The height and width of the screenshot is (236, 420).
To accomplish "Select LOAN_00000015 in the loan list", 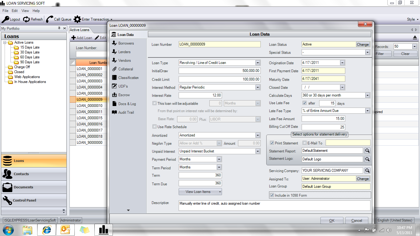I will click(x=89, y=118).
